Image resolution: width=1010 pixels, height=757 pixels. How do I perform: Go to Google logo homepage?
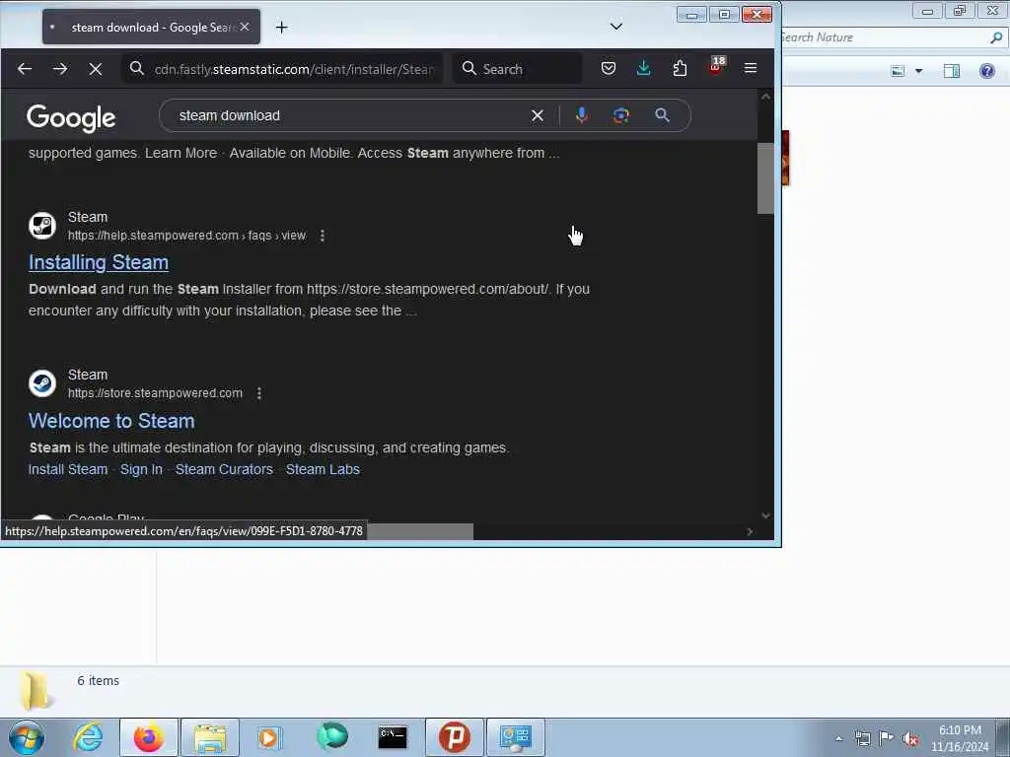click(x=71, y=118)
